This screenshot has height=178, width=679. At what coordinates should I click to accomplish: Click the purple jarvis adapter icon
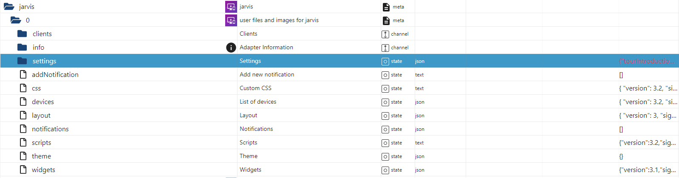pyautogui.click(x=231, y=7)
